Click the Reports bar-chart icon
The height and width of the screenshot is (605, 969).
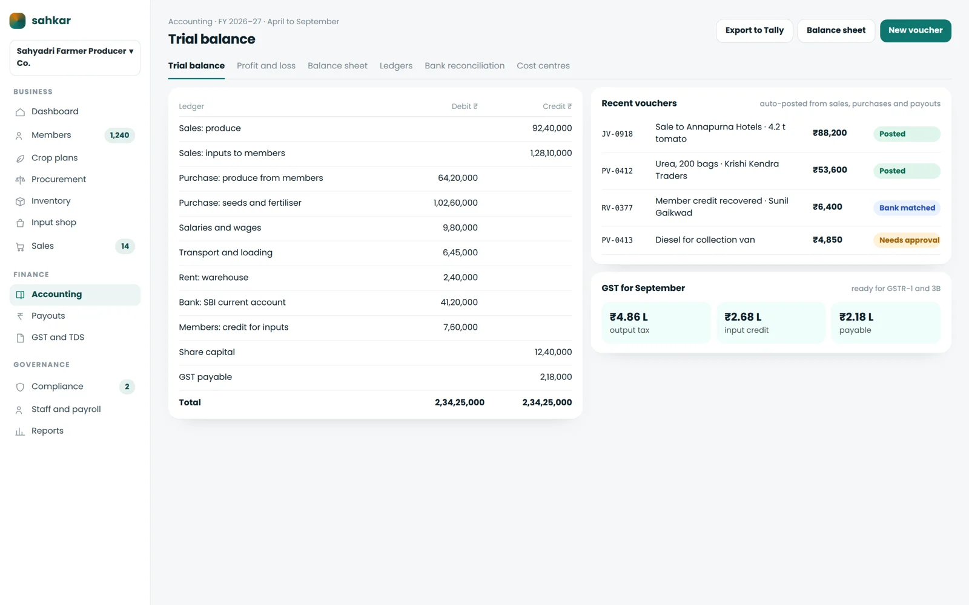point(20,431)
